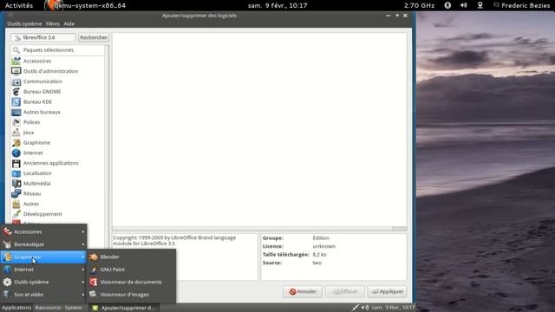Click the volume icon in top panel
555x312 pixels.
(464, 5)
